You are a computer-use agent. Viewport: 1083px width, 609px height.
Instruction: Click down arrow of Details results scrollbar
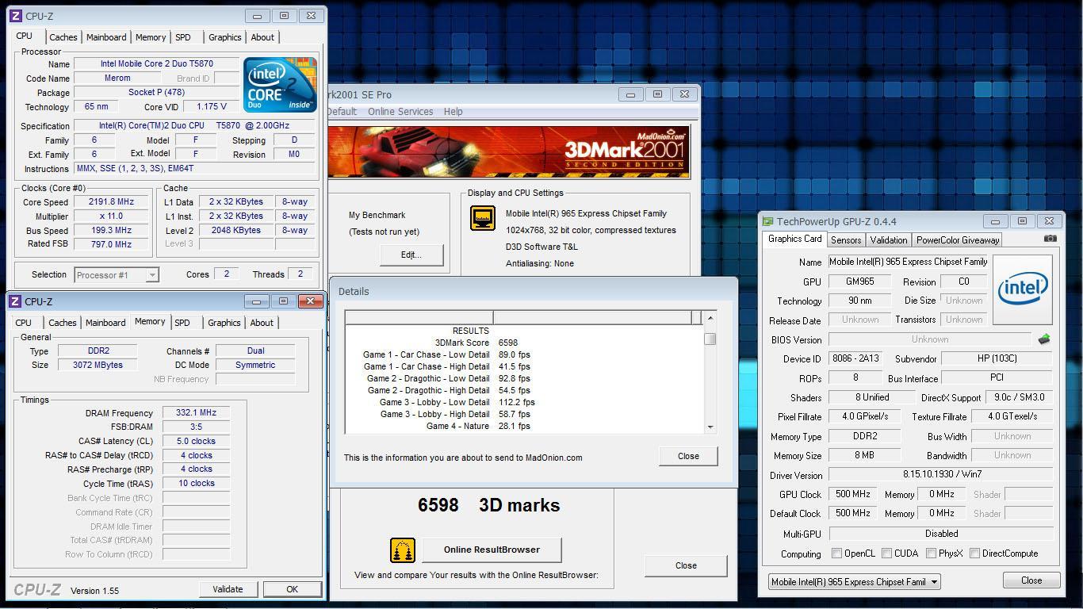point(710,427)
